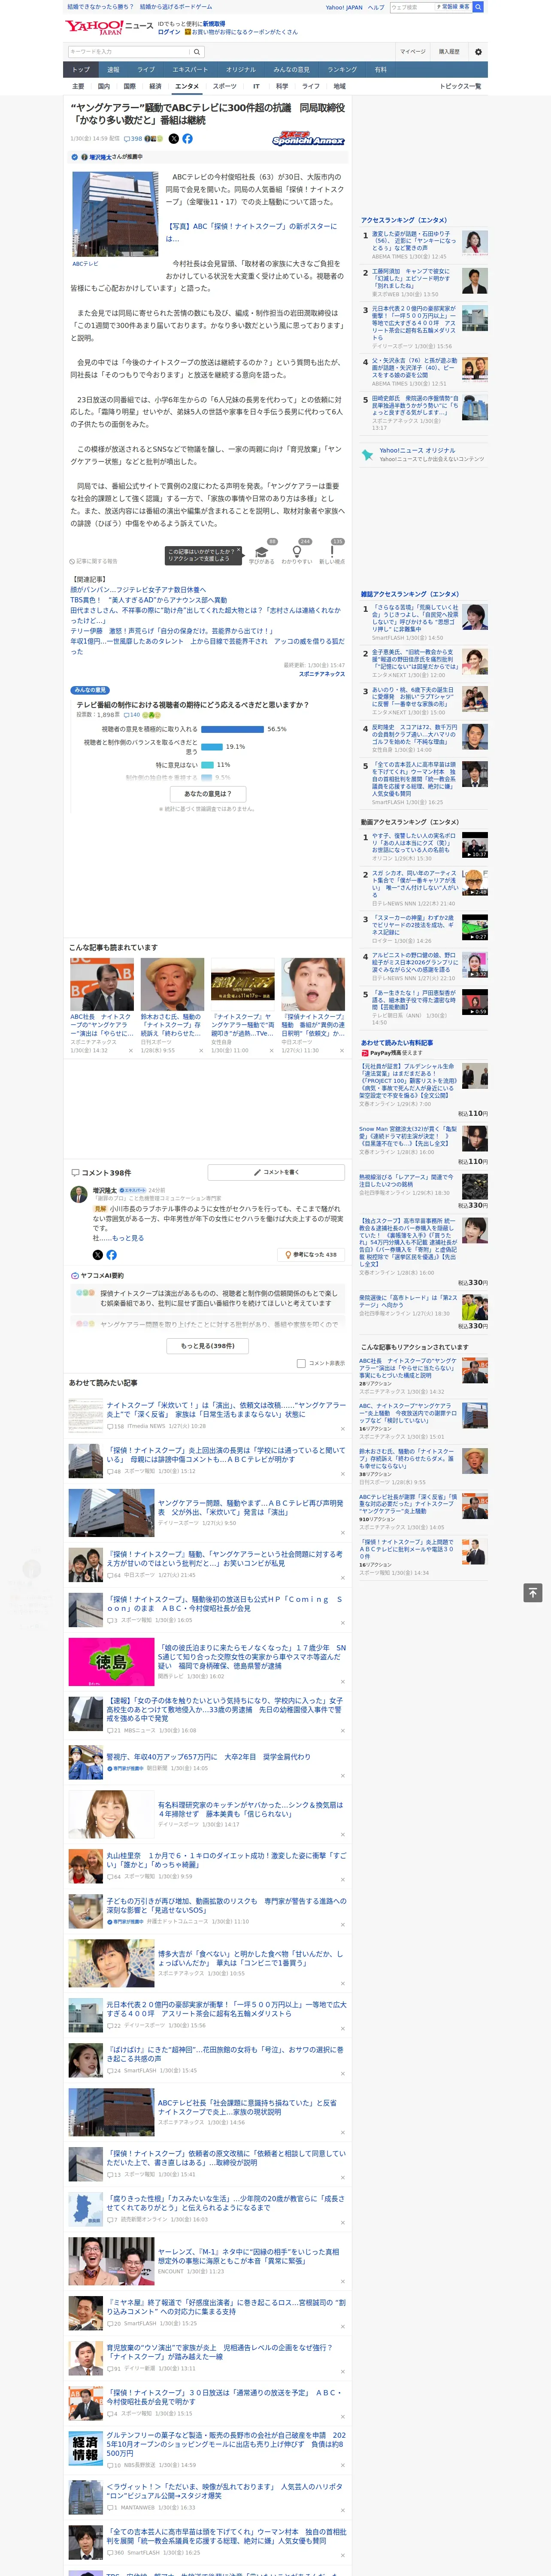The height and width of the screenshot is (2576, 551).
Task: Focus the keyword search input field
Action: click(129, 51)
